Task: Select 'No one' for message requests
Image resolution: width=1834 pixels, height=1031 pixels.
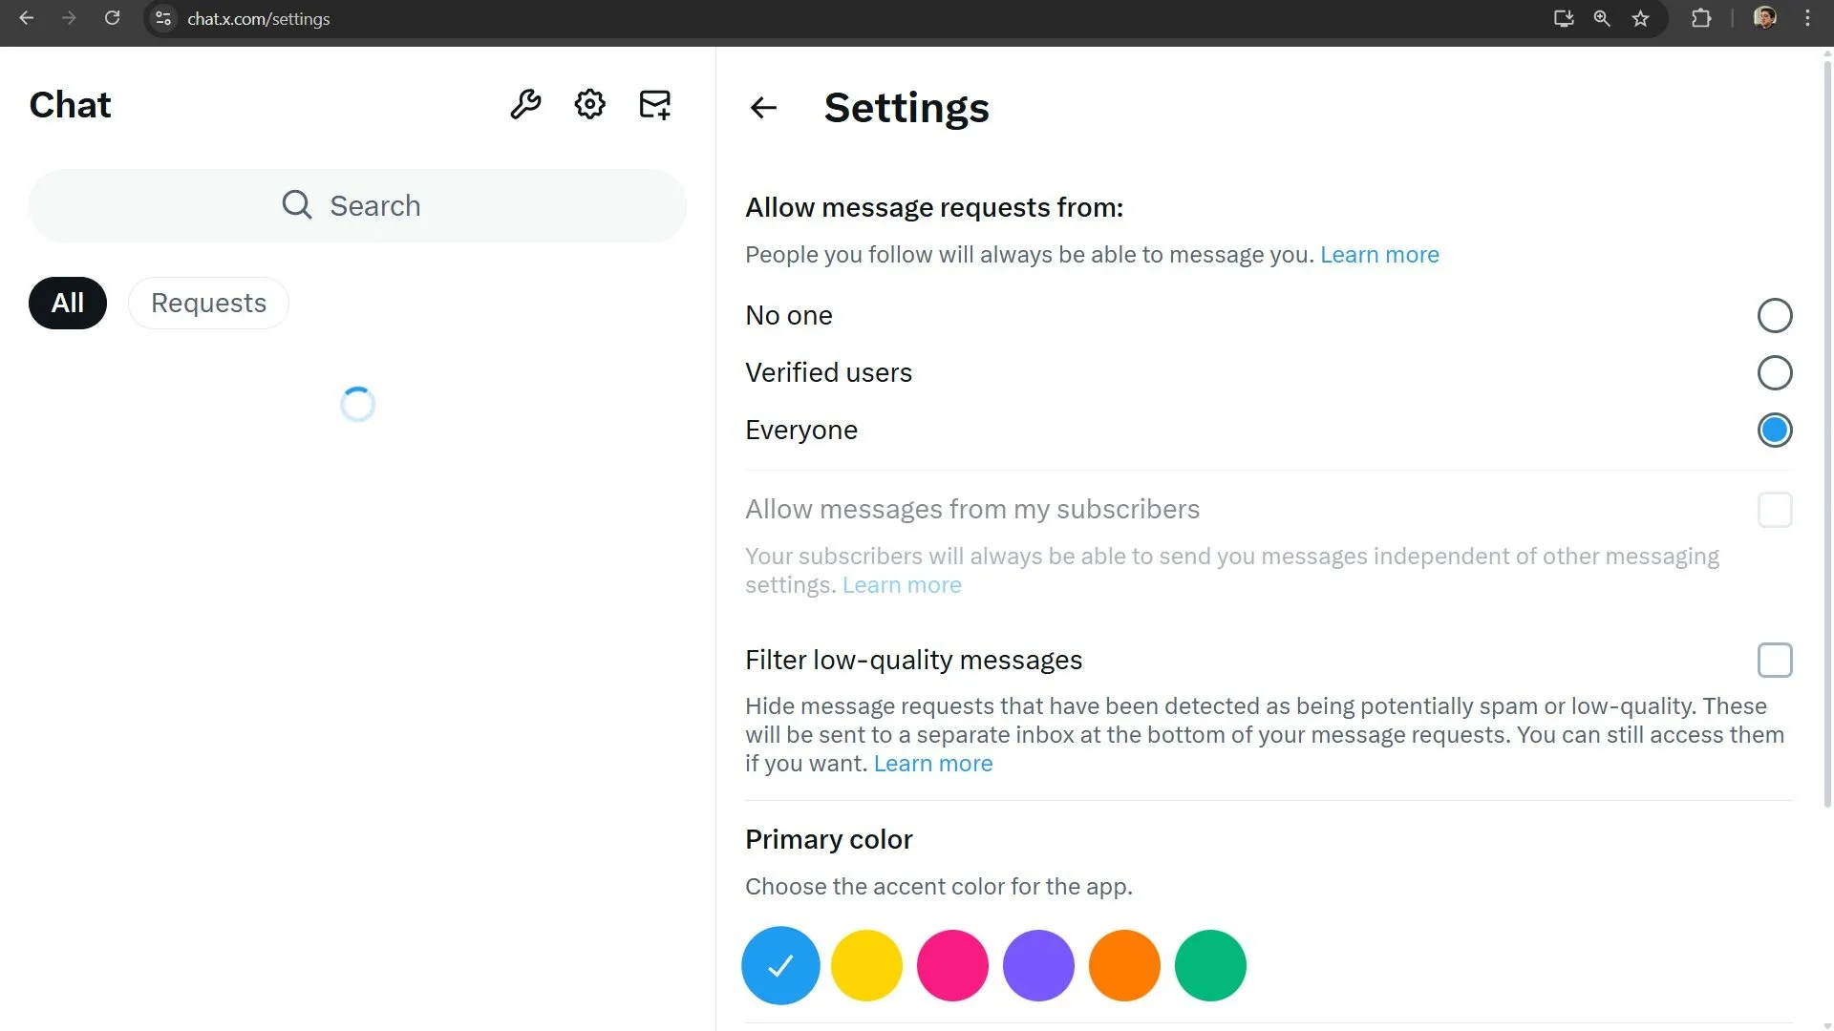Action: (x=1774, y=315)
